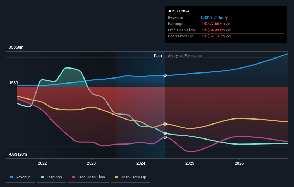The width and height of the screenshot is (294, 187).
Task: Select the Earnings teal marker at mid-2024
Action: pos(165,133)
